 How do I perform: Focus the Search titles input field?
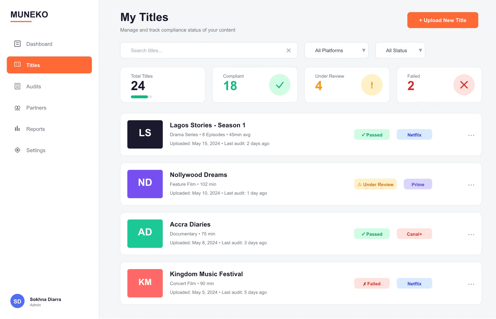[x=209, y=50]
